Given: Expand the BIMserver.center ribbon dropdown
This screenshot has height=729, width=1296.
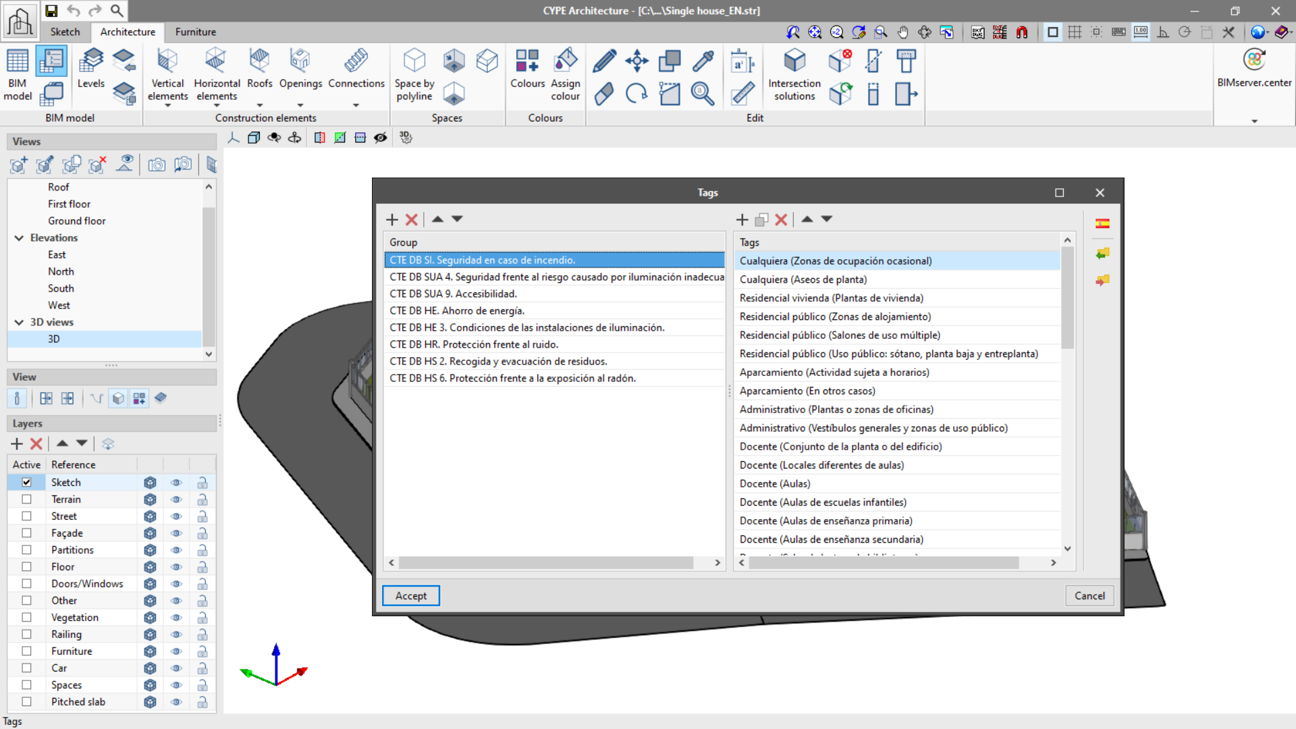Looking at the screenshot, I should [1254, 122].
